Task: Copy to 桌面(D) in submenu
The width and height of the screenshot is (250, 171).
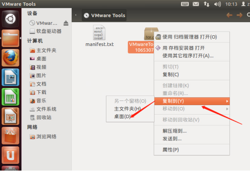Action: (x=130, y=116)
